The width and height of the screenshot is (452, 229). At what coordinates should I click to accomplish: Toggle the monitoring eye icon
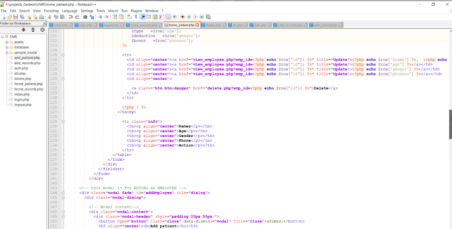point(174,17)
